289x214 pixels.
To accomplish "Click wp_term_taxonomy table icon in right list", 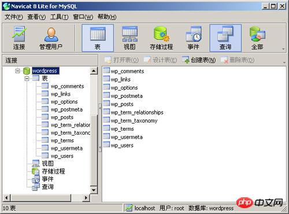I will tap(106, 120).
